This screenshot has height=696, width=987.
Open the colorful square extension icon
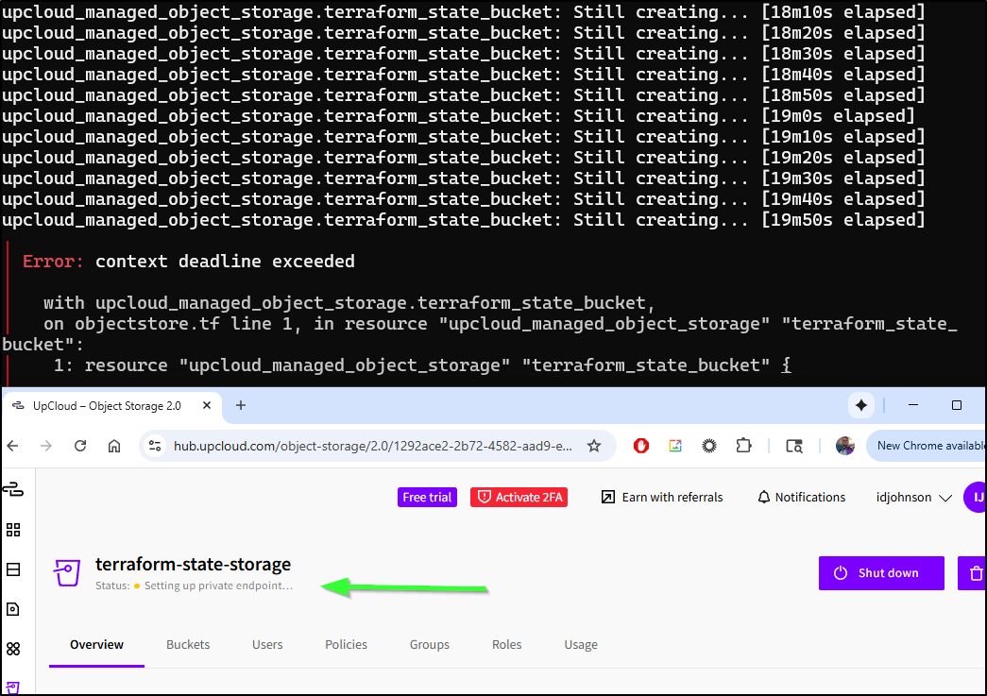point(675,446)
